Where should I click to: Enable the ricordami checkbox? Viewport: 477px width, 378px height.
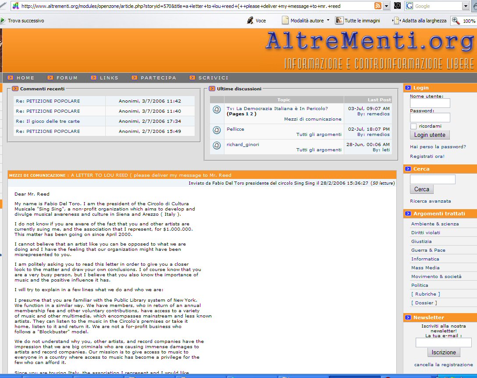413,126
